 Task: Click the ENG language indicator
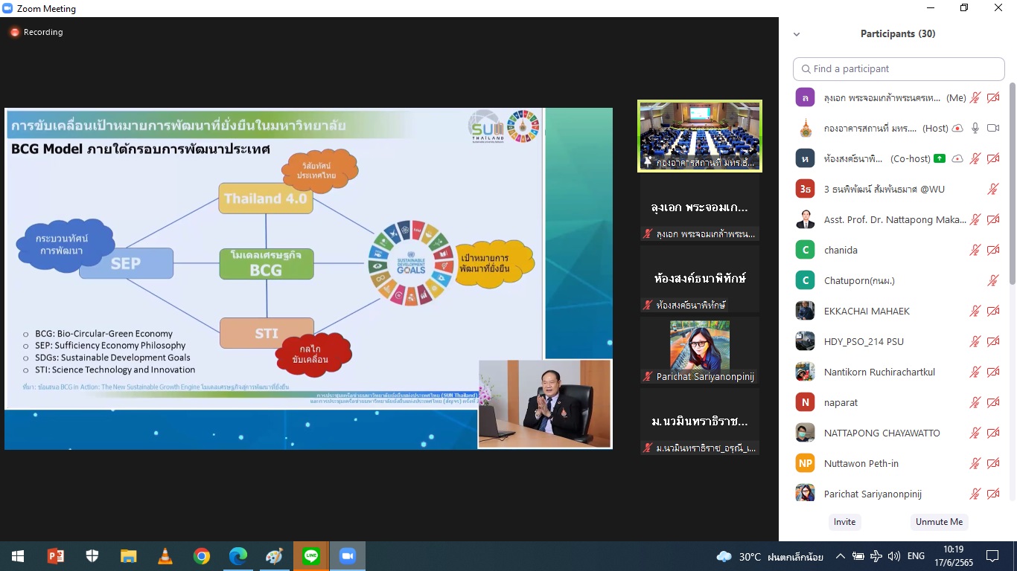[916, 556]
